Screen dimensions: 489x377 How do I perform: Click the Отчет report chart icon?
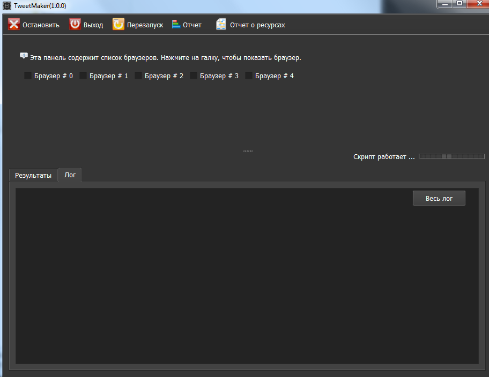pos(176,25)
